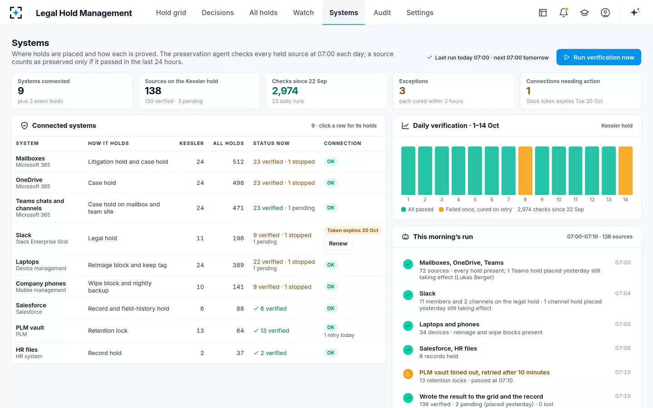Click the Connections needing action card
The width and height of the screenshot is (653, 408).
(x=580, y=91)
